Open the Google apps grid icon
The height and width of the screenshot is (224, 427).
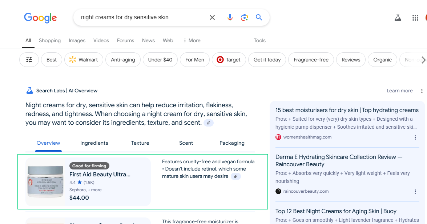pos(415,18)
